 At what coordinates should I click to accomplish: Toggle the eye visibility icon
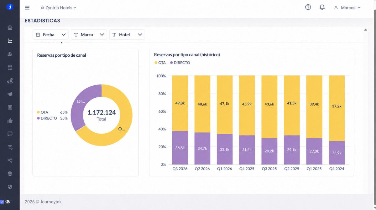(x=8, y=202)
